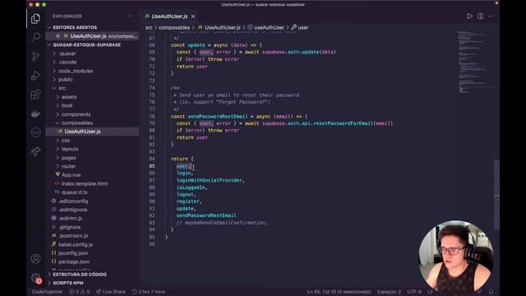Viewport: 526px width, 296px height.
Task: Open the Extensions view
Action: click(x=35, y=95)
